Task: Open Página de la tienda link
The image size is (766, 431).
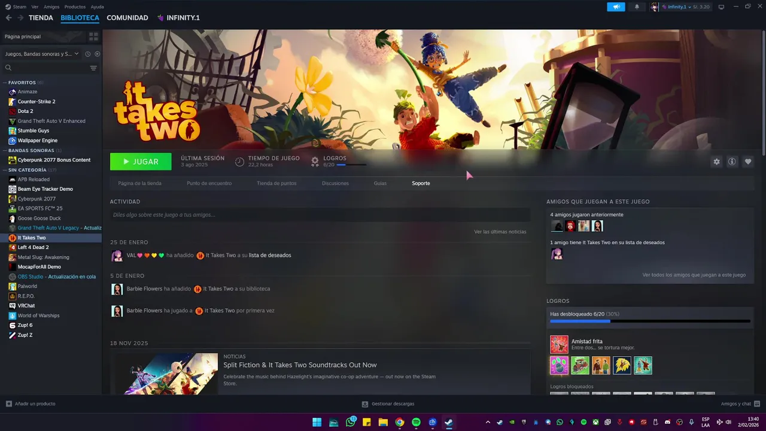Action: 139,183
